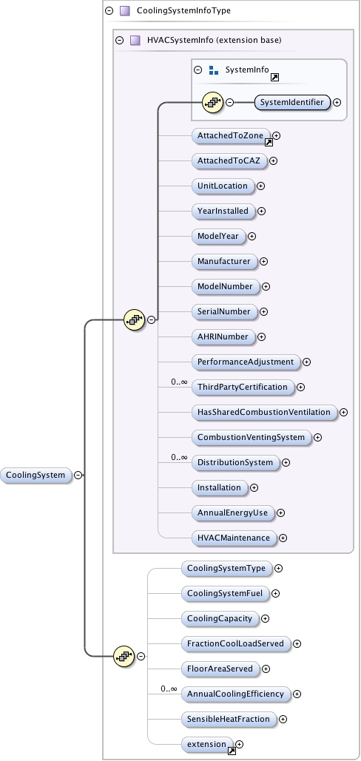Expand the DistributionSystem node
This screenshot has height=761, width=361.
pos(286,462)
